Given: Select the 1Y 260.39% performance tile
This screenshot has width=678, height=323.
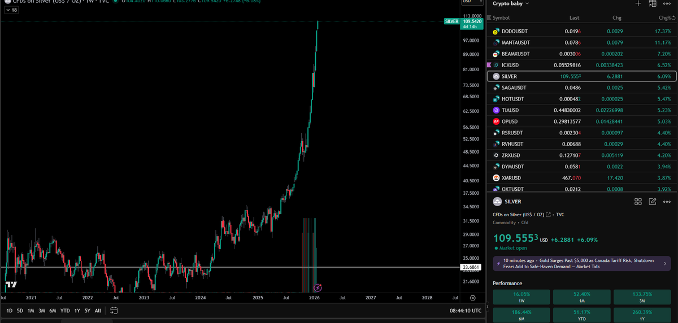Looking at the screenshot, I should (x=641, y=315).
